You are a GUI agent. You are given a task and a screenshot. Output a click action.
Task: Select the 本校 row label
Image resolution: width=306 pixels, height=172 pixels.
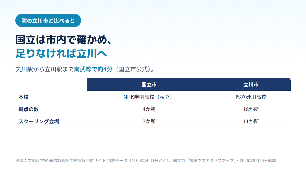[x=23, y=97]
